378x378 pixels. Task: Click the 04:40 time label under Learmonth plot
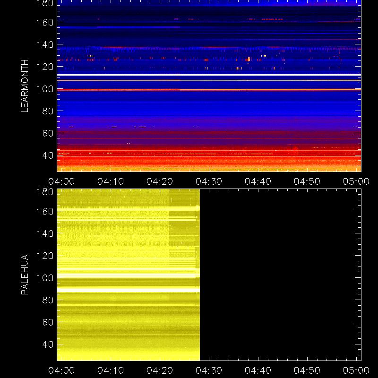(x=258, y=181)
